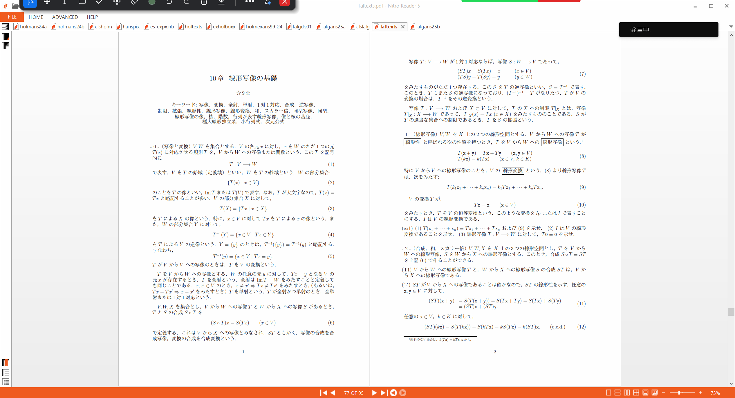735x398 pixels.
Task: Enter full screen monitor view
Action: pos(645,393)
